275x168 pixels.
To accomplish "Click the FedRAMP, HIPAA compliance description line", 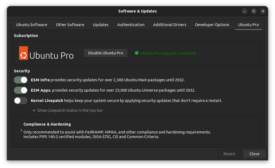I will (117, 132).
